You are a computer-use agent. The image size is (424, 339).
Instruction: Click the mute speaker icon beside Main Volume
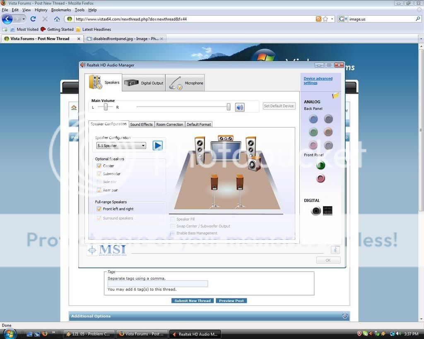(x=239, y=107)
